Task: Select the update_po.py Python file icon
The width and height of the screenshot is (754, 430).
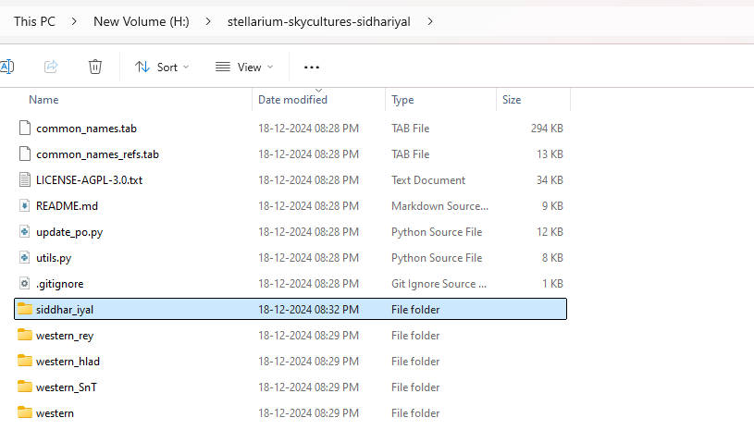Action: [25, 232]
